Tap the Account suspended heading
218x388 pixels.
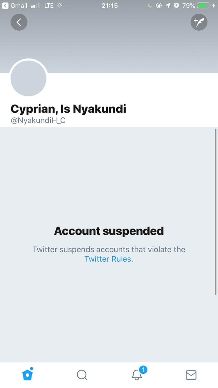pos(109,231)
